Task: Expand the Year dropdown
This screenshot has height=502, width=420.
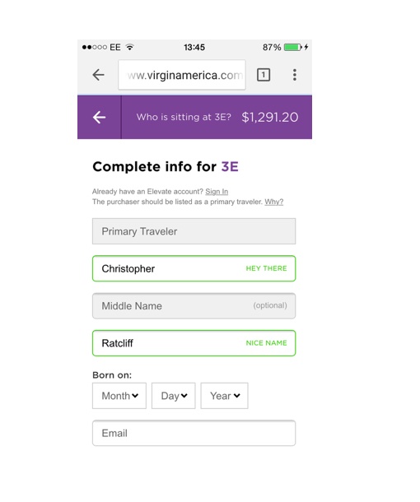Action: coord(224,396)
